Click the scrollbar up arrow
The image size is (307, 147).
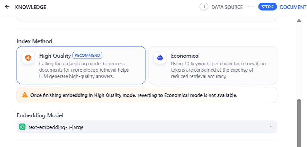(299, 21)
